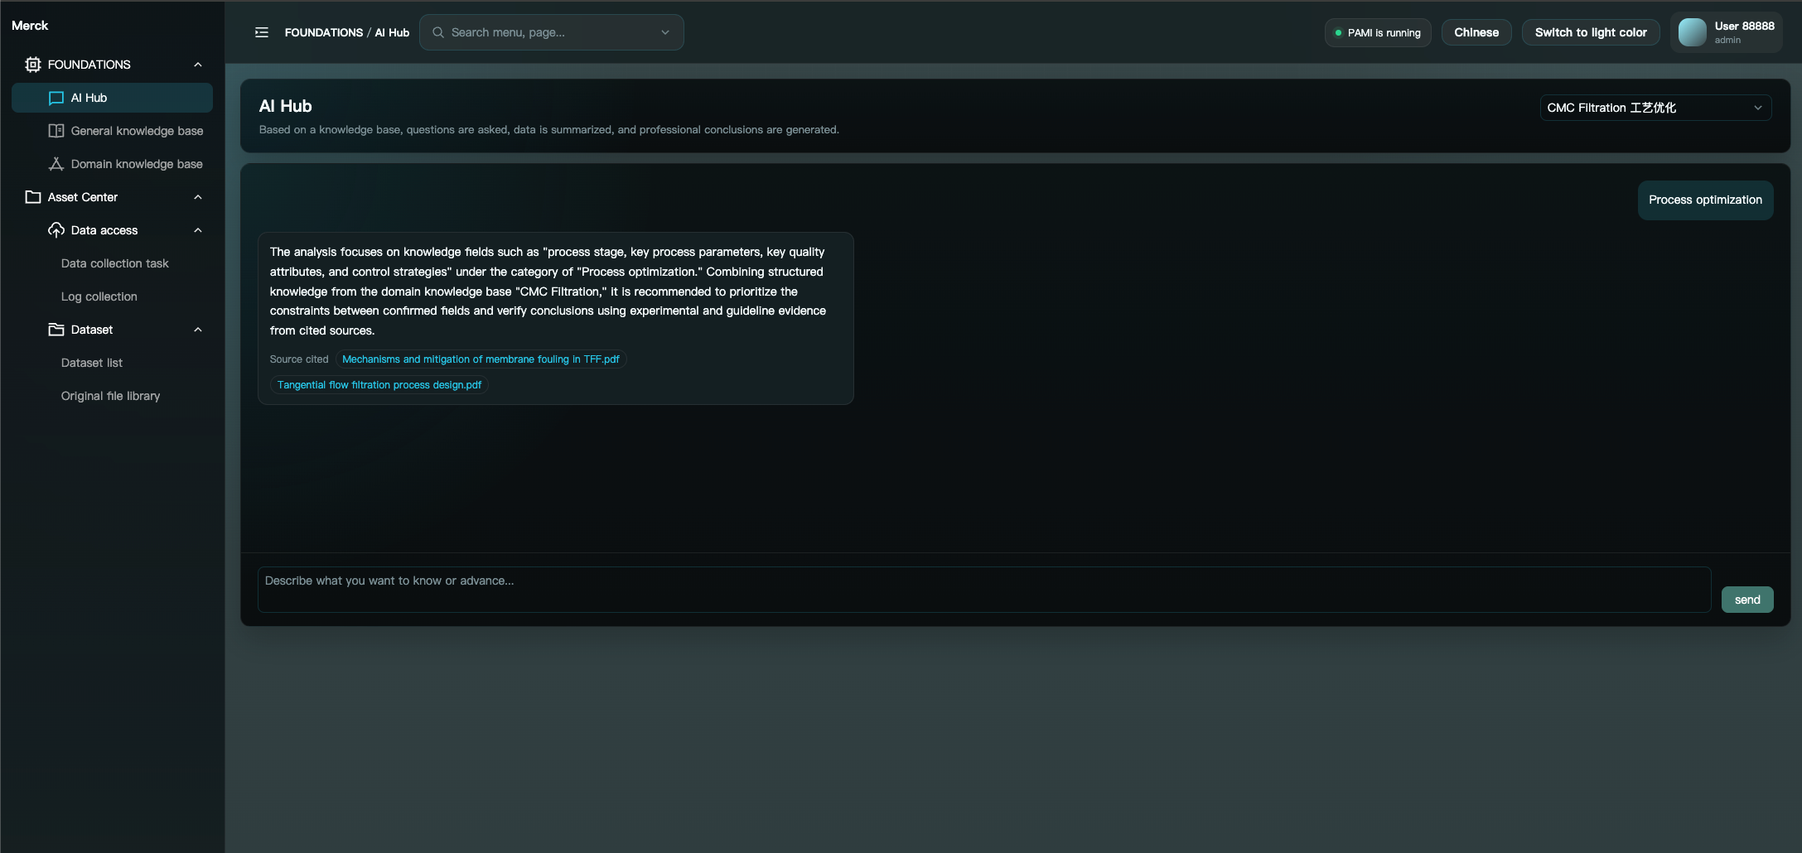Click the FOUNDATIONS chip icon in sidebar
This screenshot has width=1802, height=853.
33,65
